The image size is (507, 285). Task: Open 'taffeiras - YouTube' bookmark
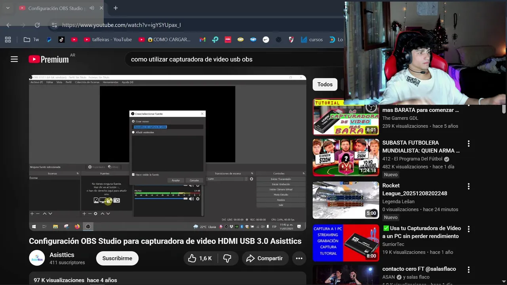(107, 40)
